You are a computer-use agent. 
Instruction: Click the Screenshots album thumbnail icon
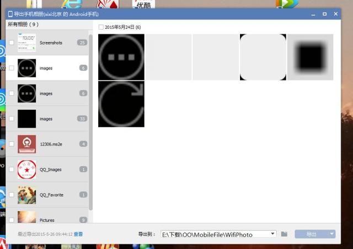26,43
